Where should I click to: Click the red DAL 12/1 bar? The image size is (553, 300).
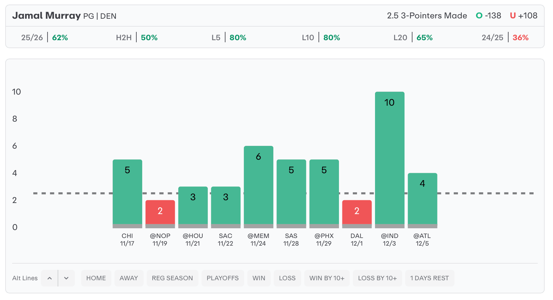click(x=357, y=213)
